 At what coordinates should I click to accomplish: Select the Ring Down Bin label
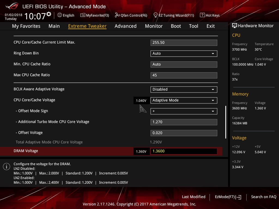tap(26, 53)
